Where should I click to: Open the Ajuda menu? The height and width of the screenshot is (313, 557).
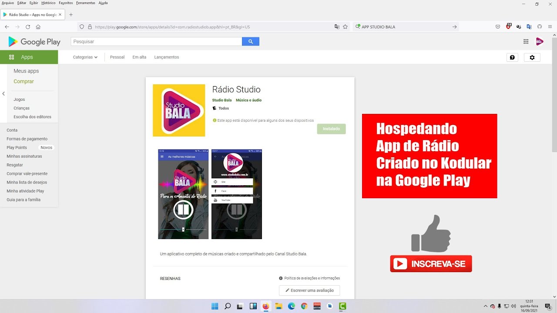[x=103, y=3]
